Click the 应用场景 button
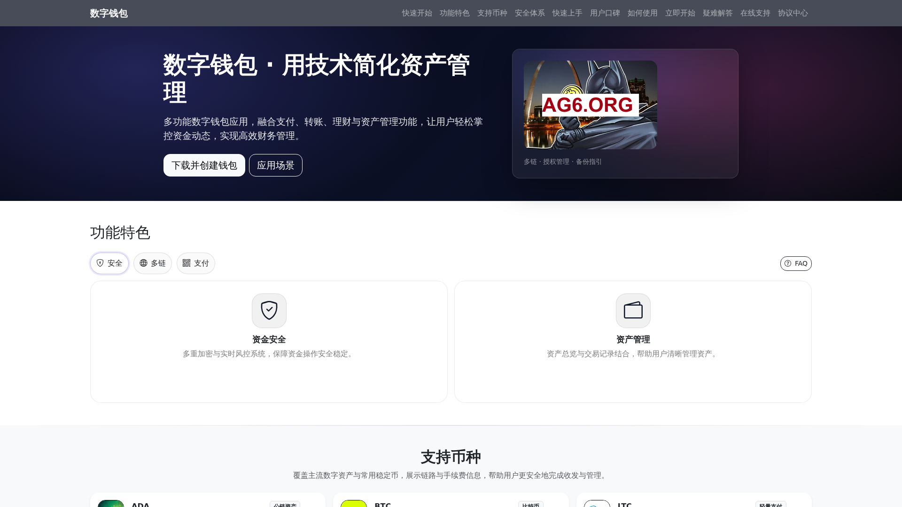Screen dimensions: 902x507 point(276,165)
